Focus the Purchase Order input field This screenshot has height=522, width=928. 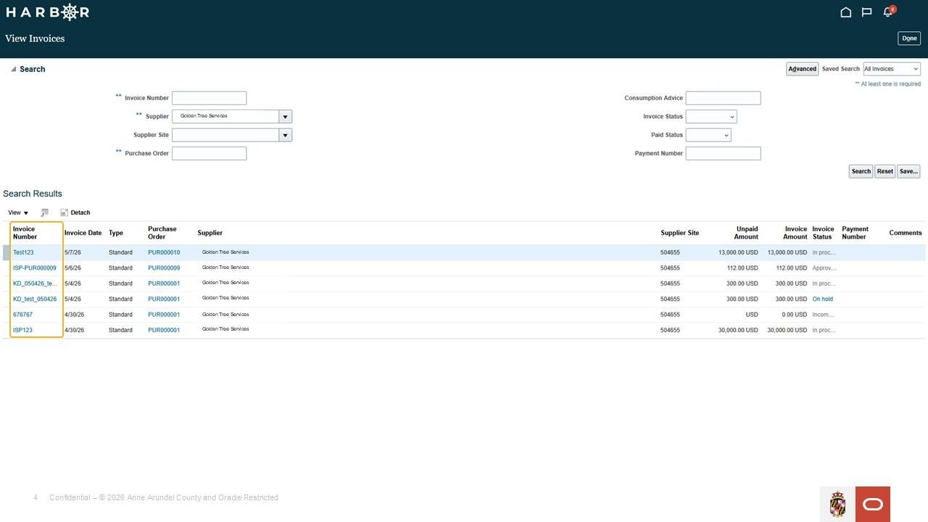coord(210,154)
